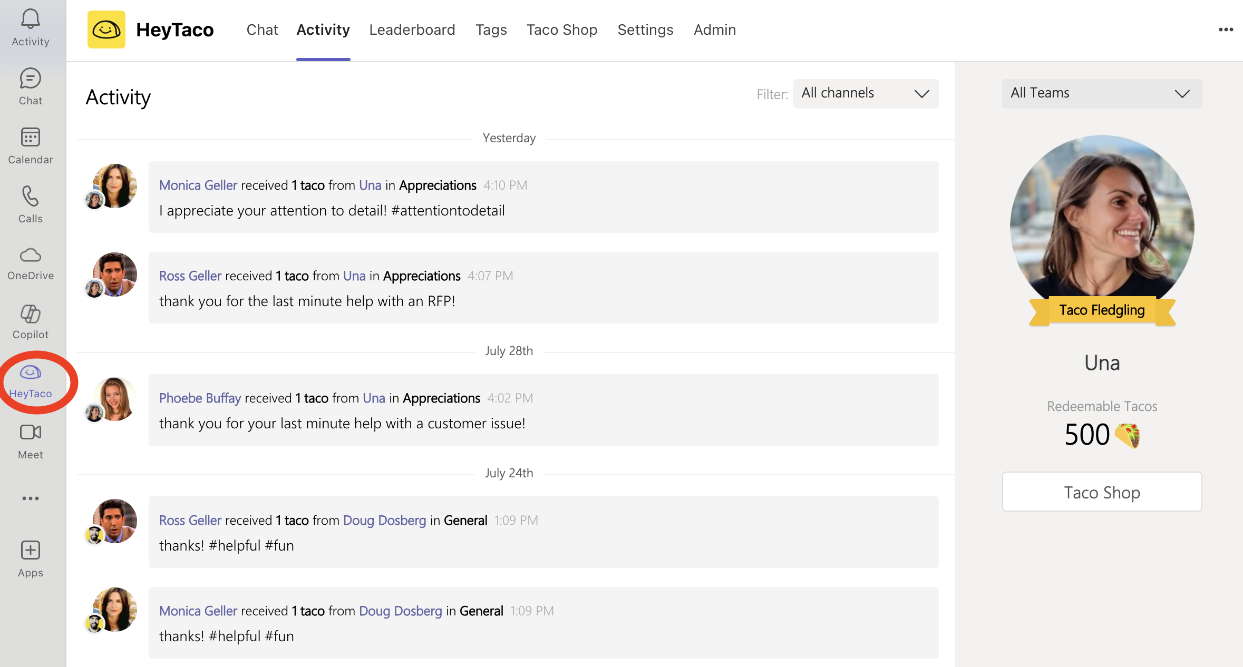Screen dimensions: 1243x667
Task: Open Una link in the 4:07 PM post
Action: 354,276
